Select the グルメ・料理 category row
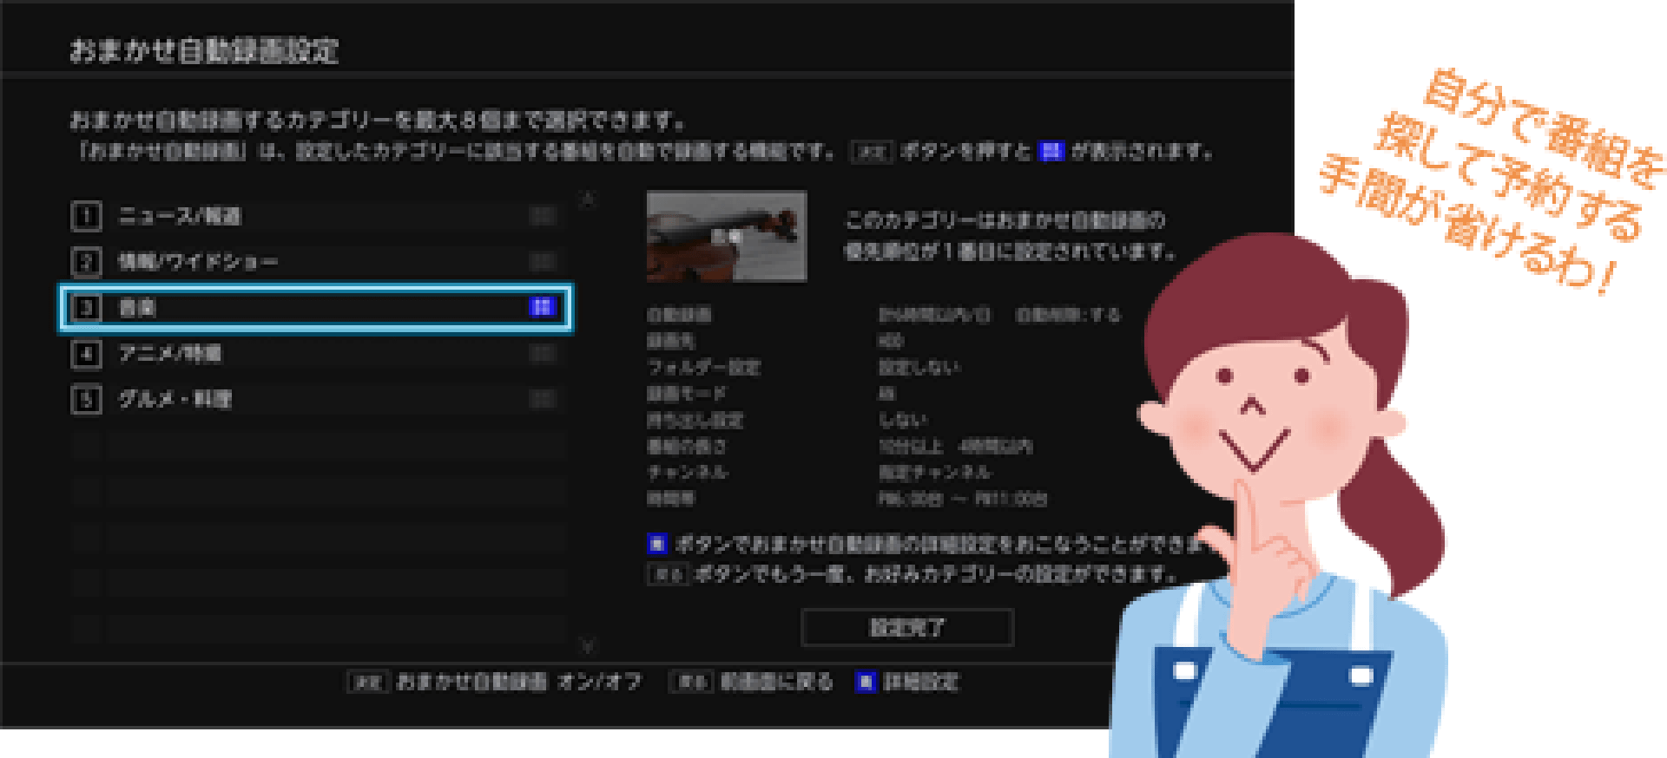This screenshot has height=758, width=1667. pos(313,399)
